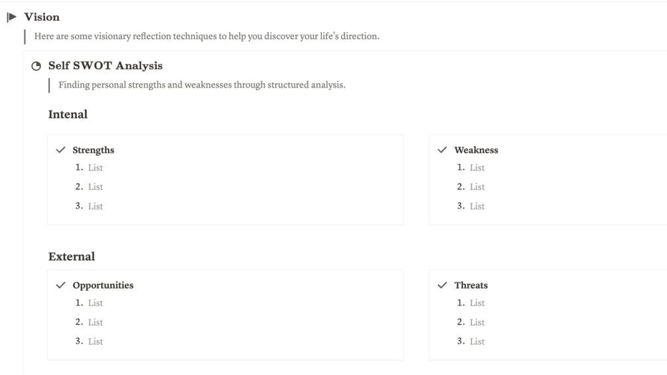This screenshot has width=667, height=375.
Task: Edit second List item under Threats
Action: coord(477,323)
